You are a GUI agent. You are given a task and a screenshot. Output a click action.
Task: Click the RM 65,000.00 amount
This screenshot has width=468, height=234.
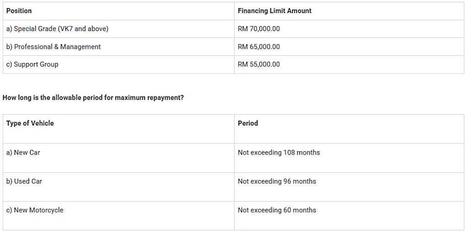tap(259, 47)
